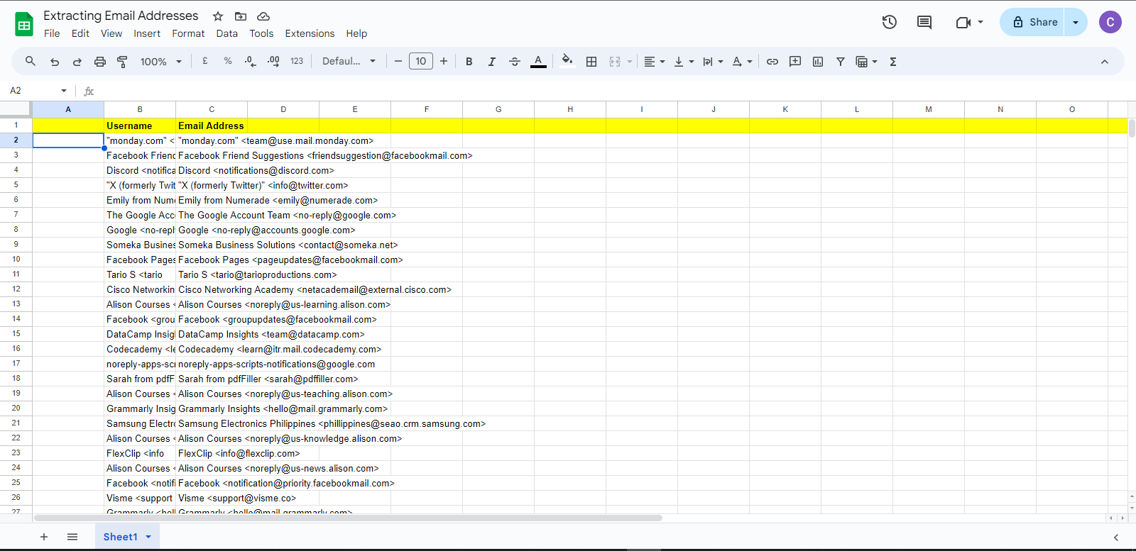Pick a text color
Image resolution: width=1136 pixels, height=551 pixels.
pyautogui.click(x=538, y=62)
